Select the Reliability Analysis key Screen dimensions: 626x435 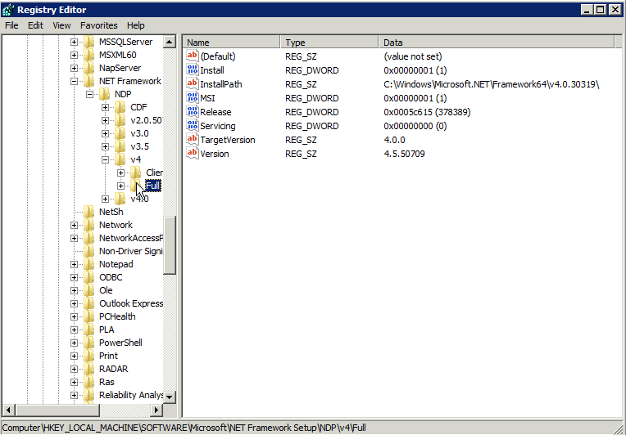coord(131,395)
